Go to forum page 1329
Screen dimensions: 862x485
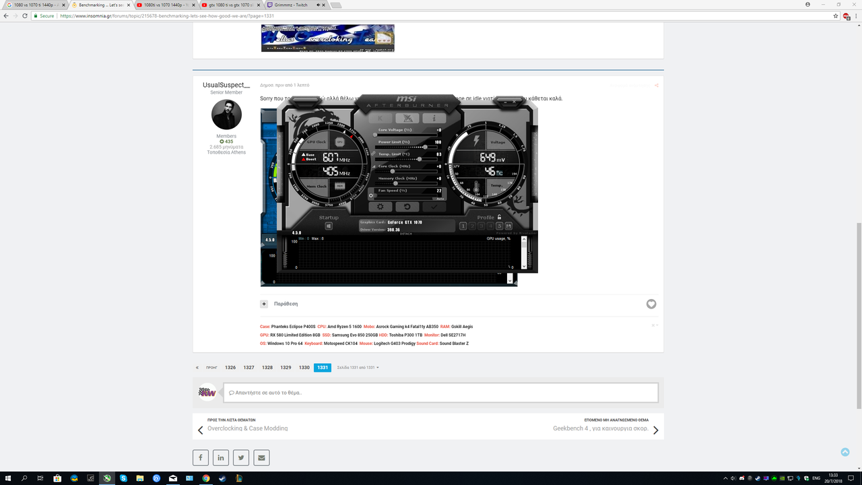[286, 368]
